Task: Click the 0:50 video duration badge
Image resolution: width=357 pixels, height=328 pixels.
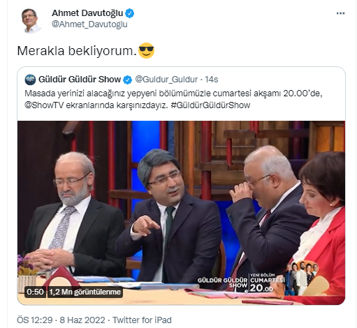Action: click(x=35, y=292)
